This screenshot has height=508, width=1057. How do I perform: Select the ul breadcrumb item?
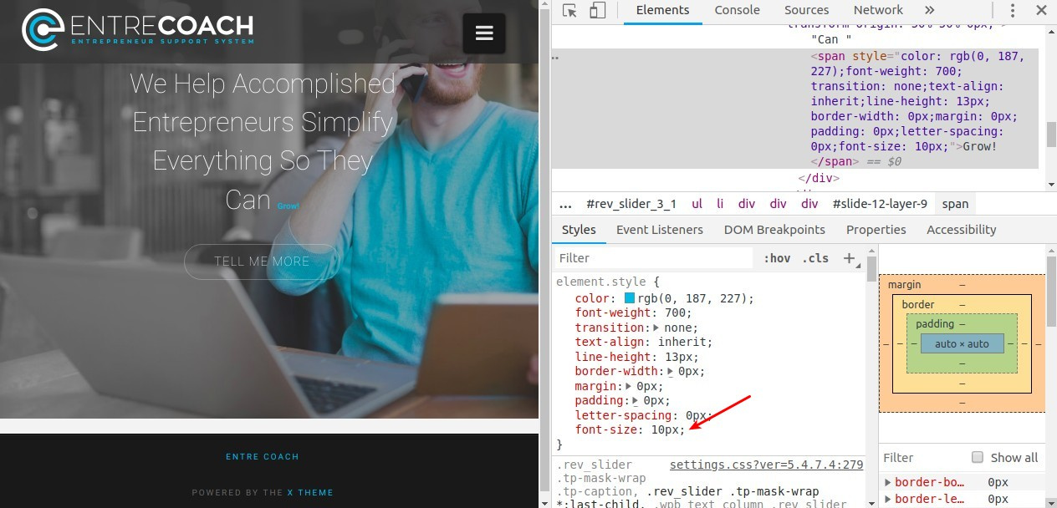pyautogui.click(x=697, y=204)
